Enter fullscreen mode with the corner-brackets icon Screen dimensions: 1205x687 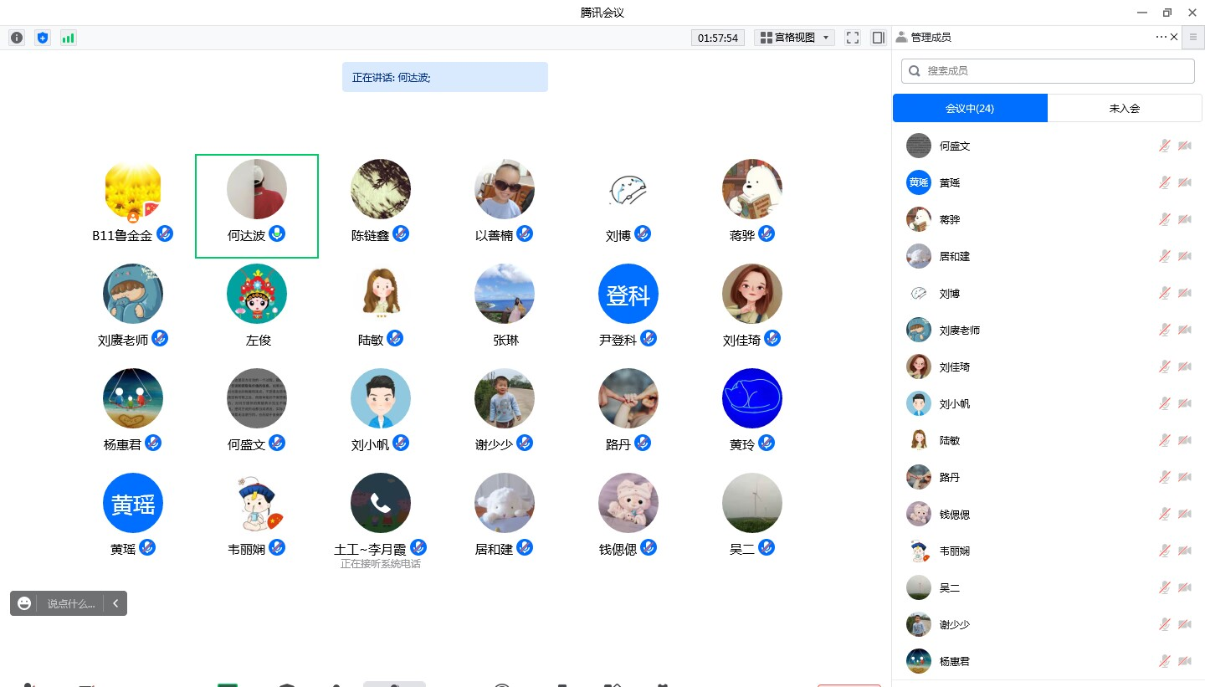coord(852,38)
